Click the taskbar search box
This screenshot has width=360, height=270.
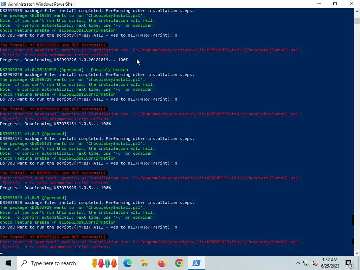point(67,263)
